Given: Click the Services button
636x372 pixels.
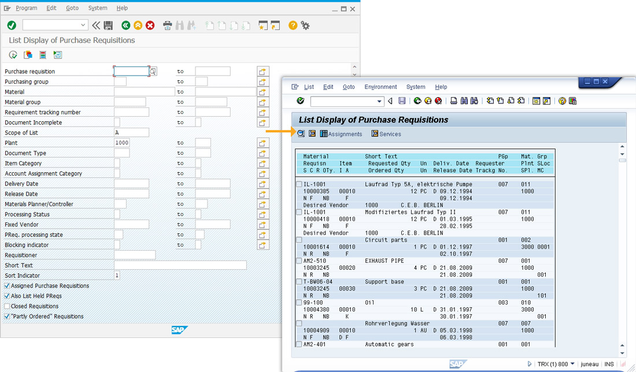Looking at the screenshot, I should coord(386,134).
